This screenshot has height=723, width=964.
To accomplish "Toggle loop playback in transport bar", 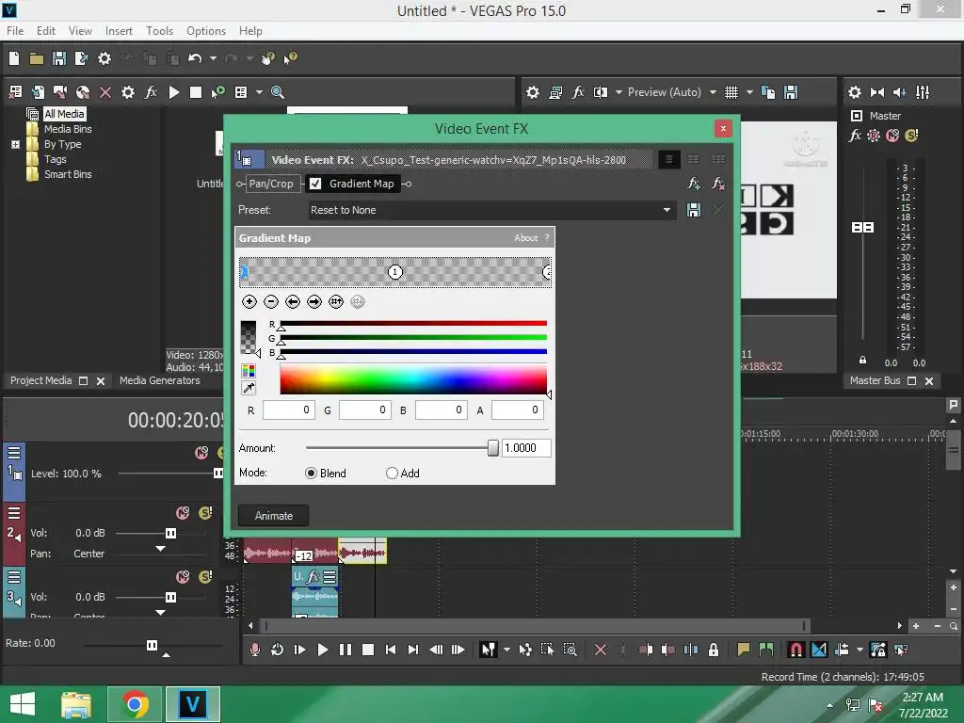I will [278, 650].
